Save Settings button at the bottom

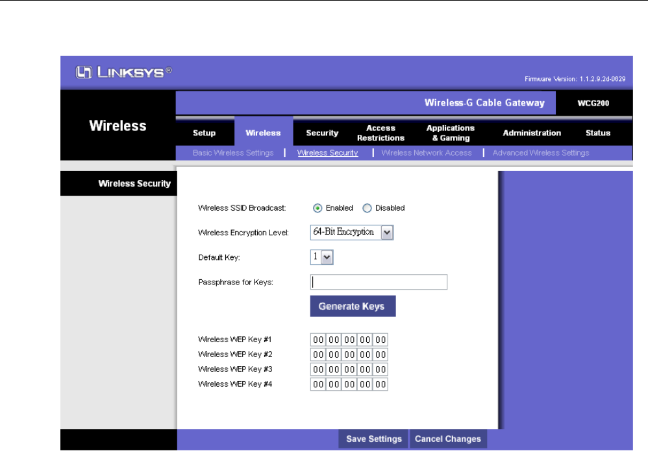tap(373, 439)
